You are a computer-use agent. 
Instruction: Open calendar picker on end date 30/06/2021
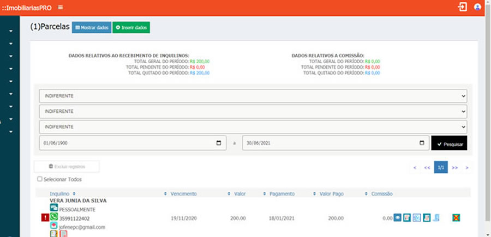422,143
